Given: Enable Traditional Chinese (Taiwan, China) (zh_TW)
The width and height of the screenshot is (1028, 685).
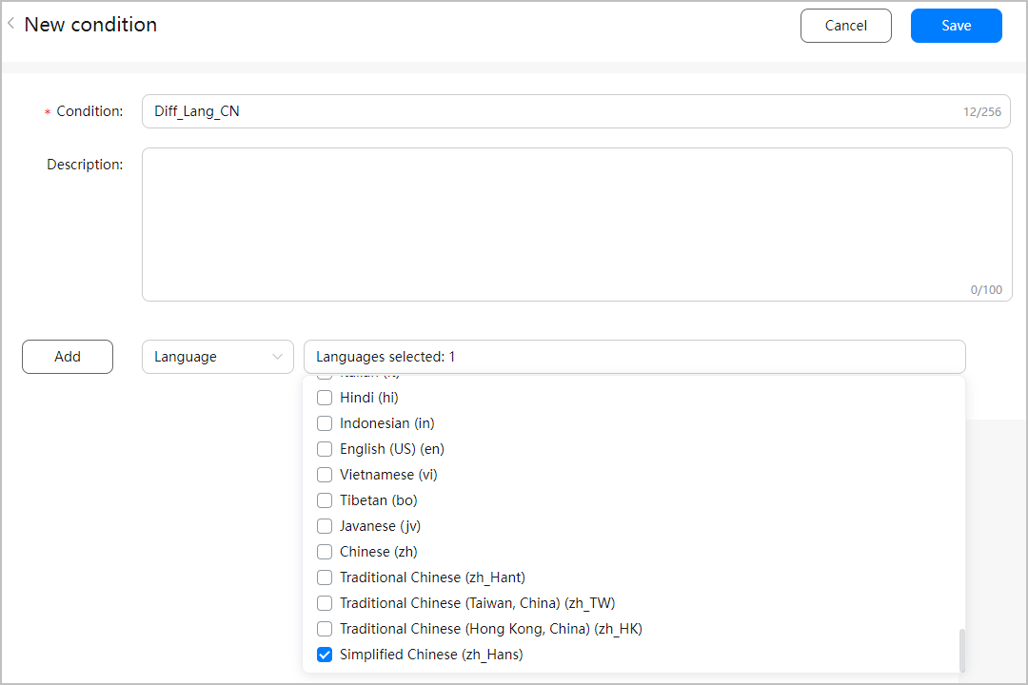Looking at the screenshot, I should [x=325, y=602].
